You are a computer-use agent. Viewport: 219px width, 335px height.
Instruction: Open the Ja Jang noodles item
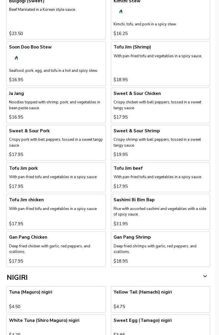pos(56,105)
